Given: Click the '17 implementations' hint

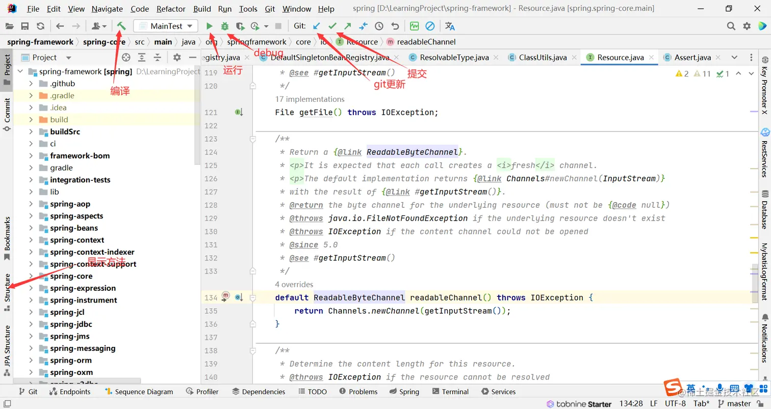Looking at the screenshot, I should 310,99.
